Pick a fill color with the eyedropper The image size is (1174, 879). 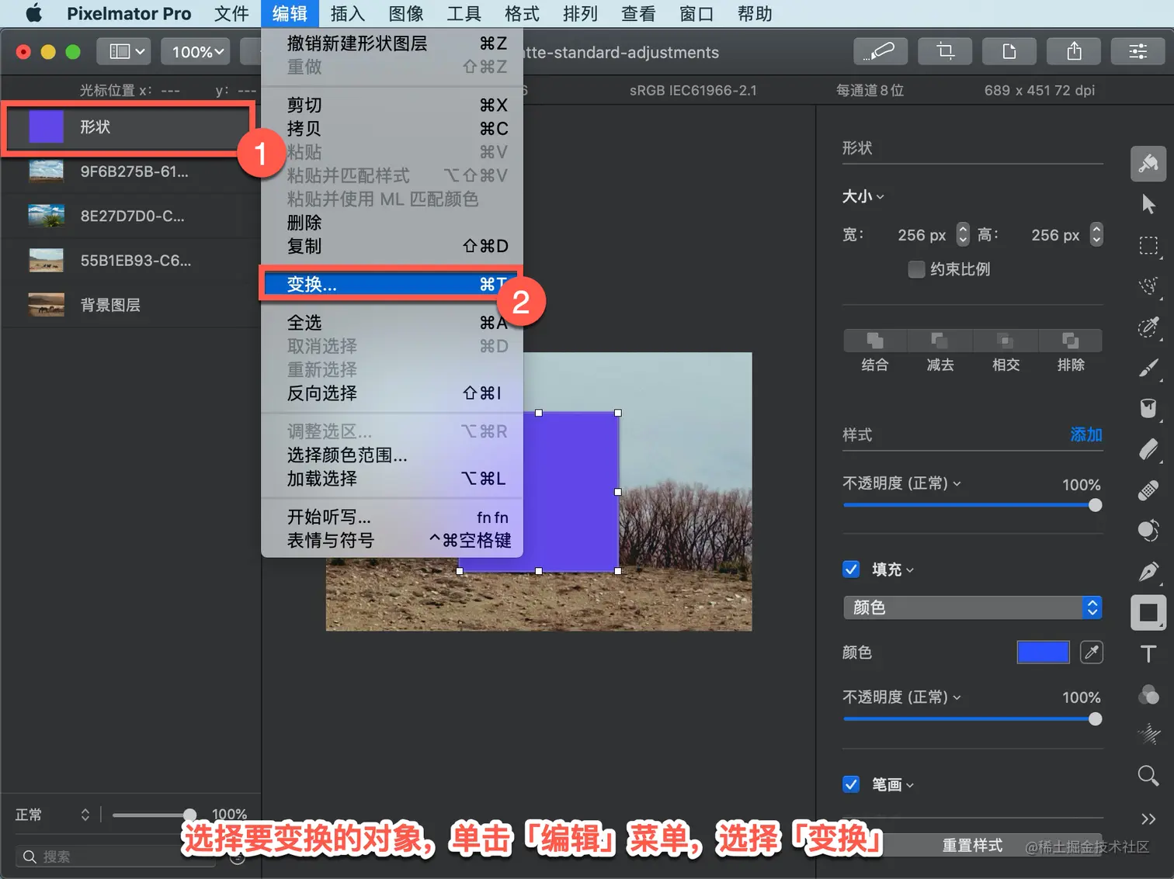click(1091, 652)
